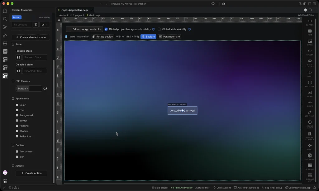319x191 pixels.
Task: Collapse the State section
Action: [x=13, y=44]
